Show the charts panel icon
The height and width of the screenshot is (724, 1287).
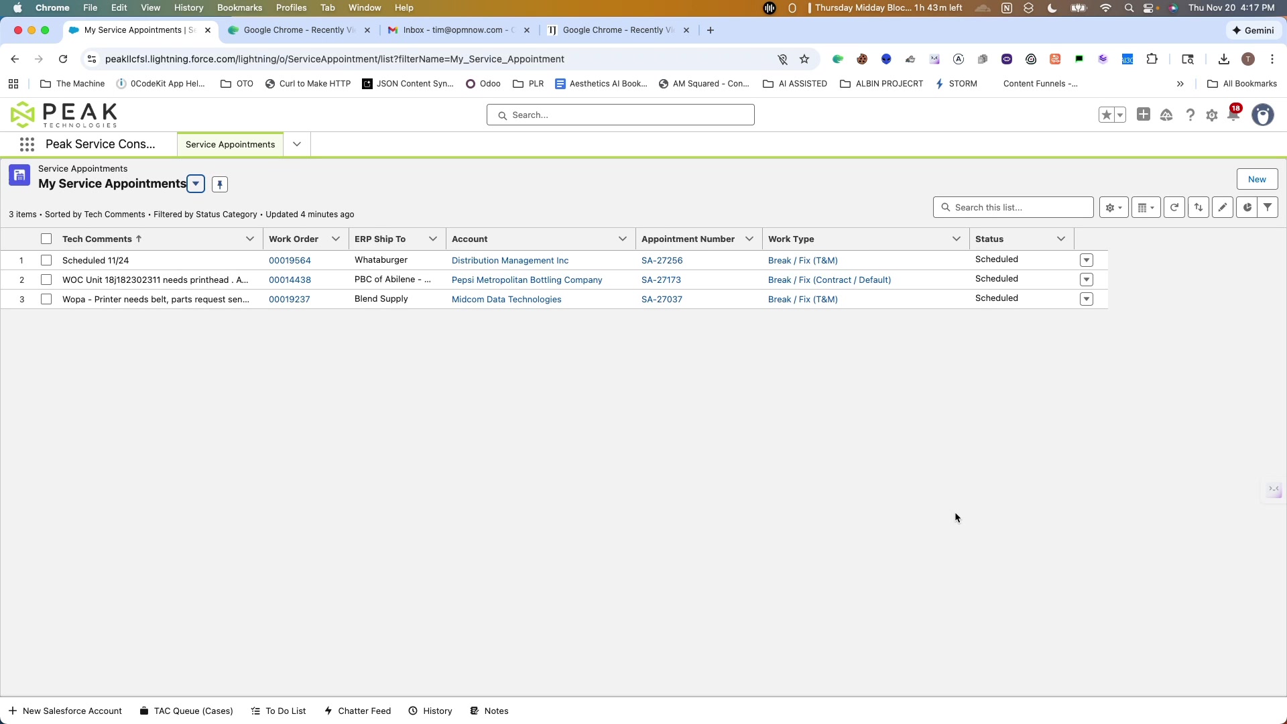coord(1247,208)
